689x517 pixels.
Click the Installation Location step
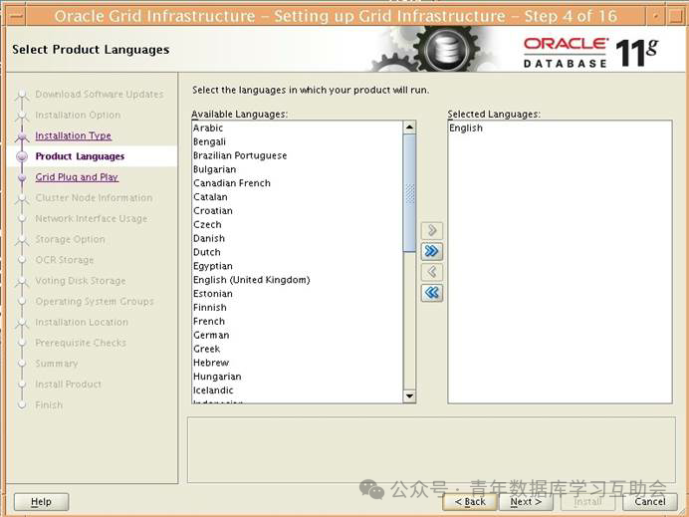tap(82, 322)
